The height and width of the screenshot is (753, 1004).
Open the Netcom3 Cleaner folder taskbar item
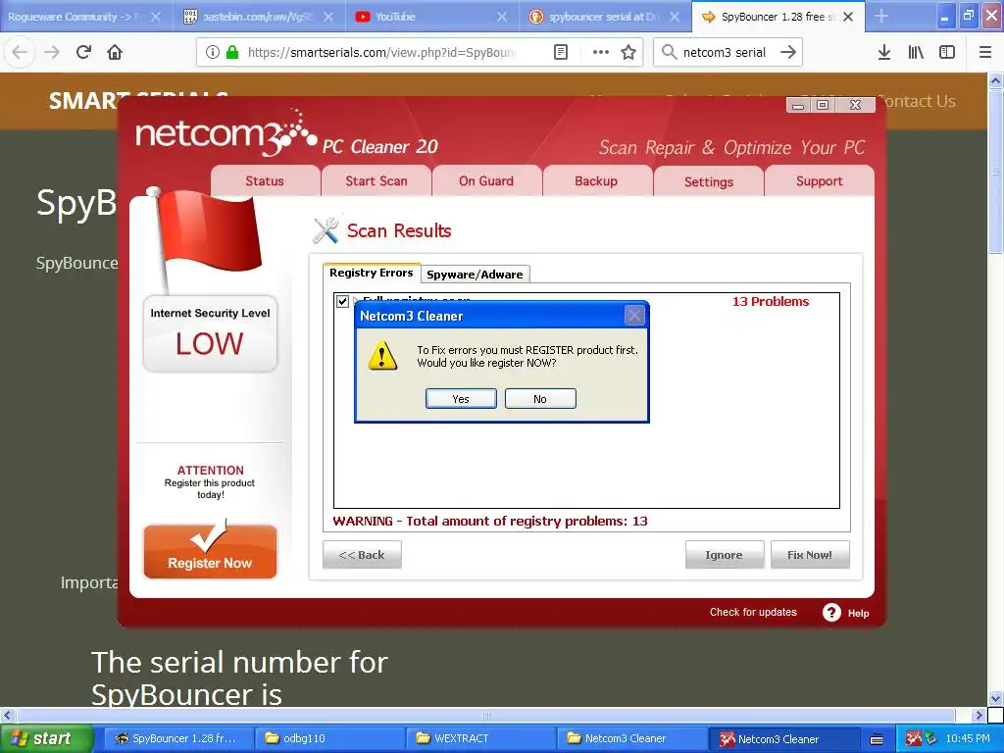point(631,738)
